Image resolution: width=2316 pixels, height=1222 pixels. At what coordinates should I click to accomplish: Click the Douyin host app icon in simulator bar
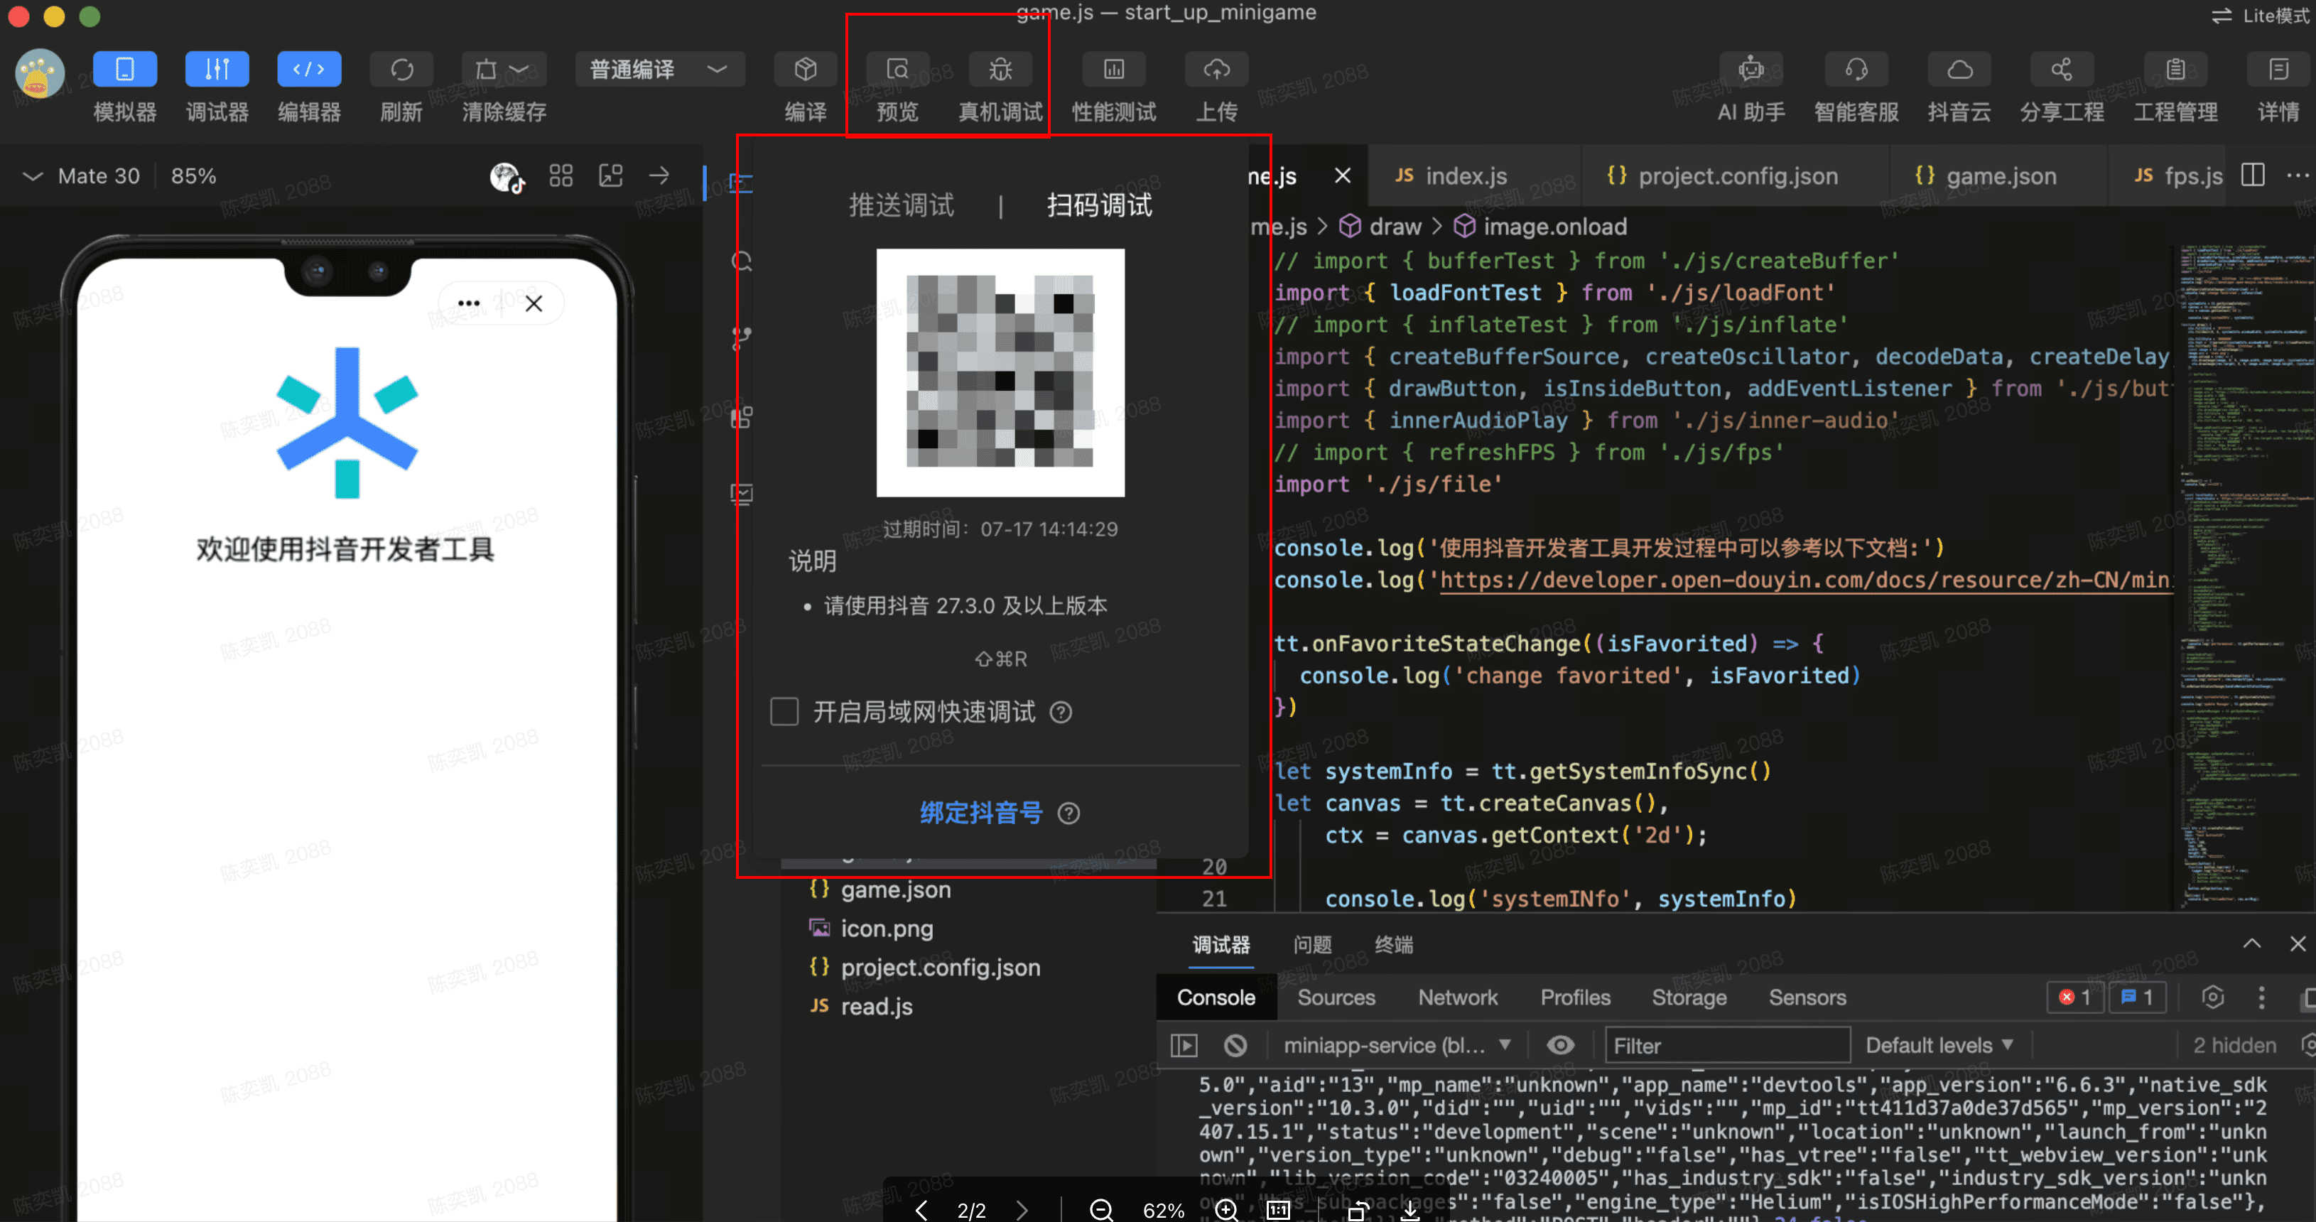[507, 177]
